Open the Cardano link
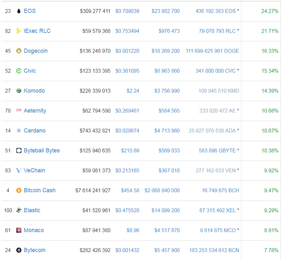The width and height of the screenshot is (281, 260). (x=35, y=131)
